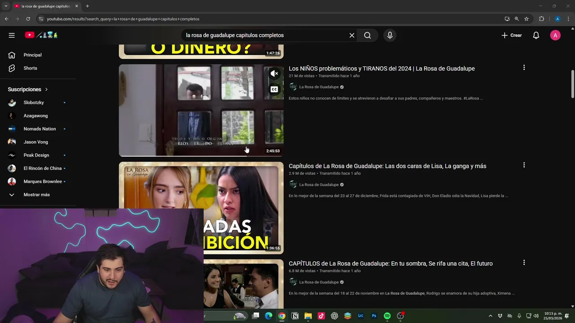
Task: Open YouTube notifications bell
Action: click(536, 35)
